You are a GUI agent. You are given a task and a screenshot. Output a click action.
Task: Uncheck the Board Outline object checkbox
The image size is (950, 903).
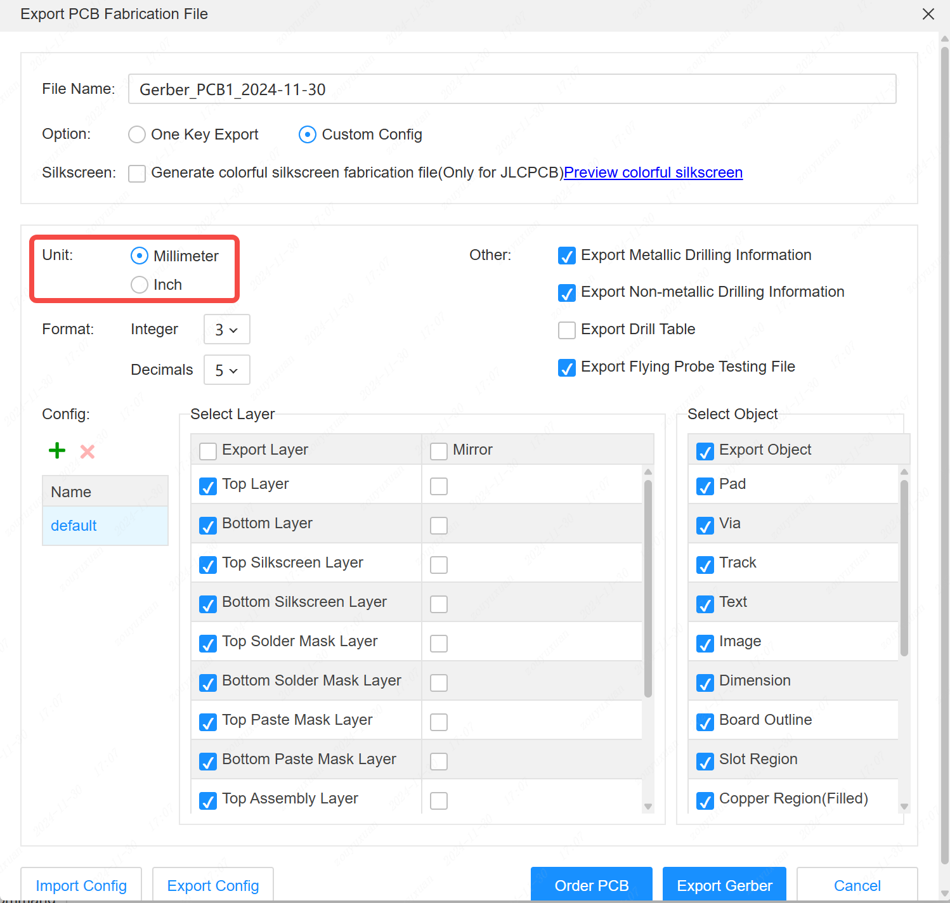[705, 722]
